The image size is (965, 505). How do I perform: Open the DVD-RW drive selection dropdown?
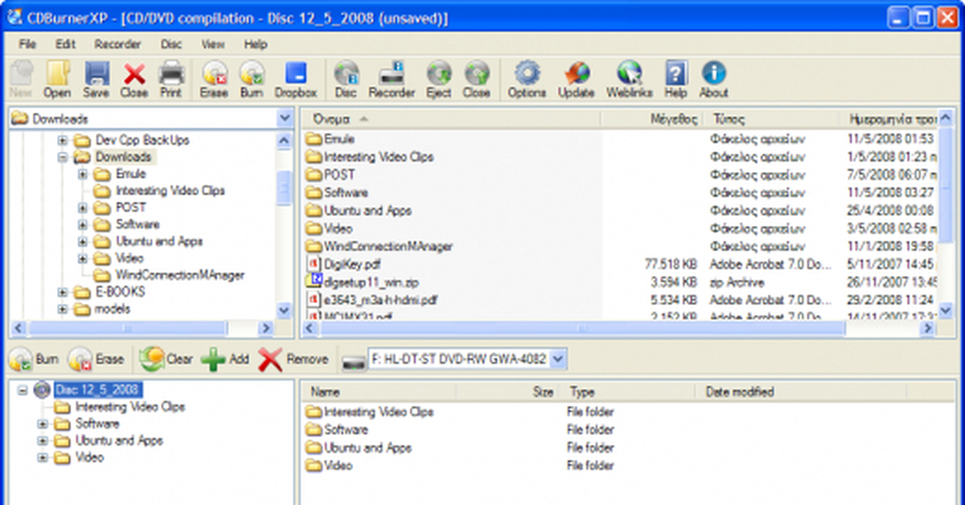560,359
